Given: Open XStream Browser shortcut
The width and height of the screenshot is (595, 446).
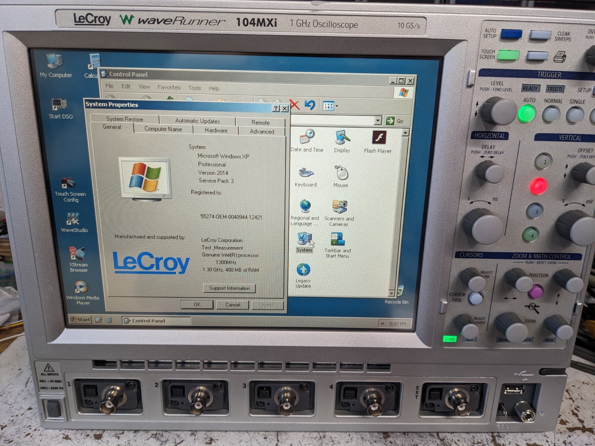Looking at the screenshot, I should tap(78, 259).
